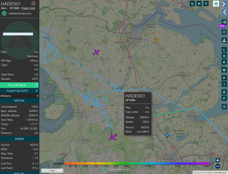Open the map layers selector icon

click(x=216, y=4)
